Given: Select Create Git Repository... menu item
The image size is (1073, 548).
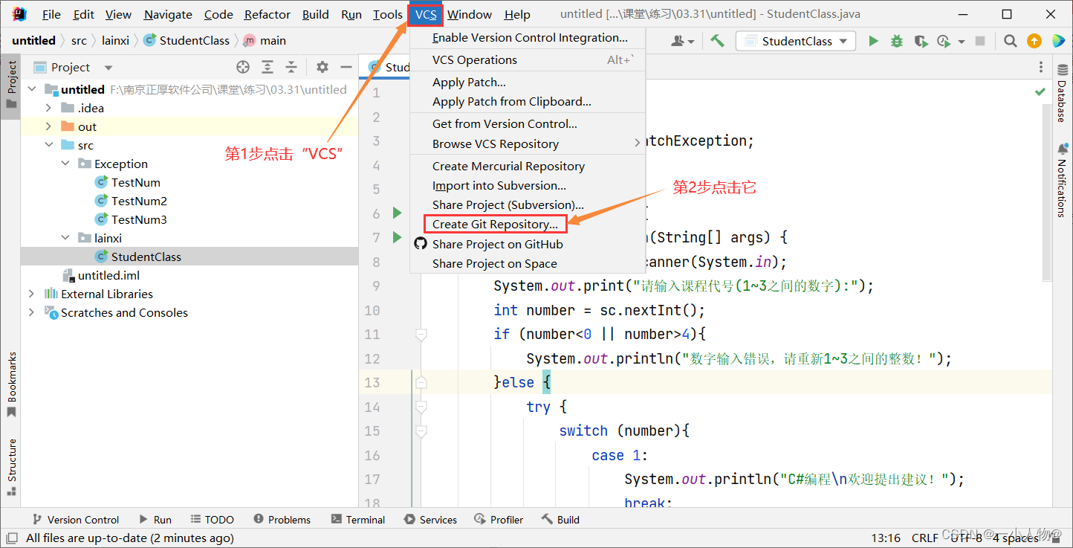Looking at the screenshot, I should click(495, 224).
